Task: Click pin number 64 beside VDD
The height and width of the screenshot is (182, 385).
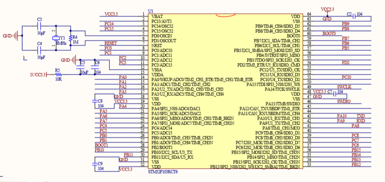Action: point(309,14)
